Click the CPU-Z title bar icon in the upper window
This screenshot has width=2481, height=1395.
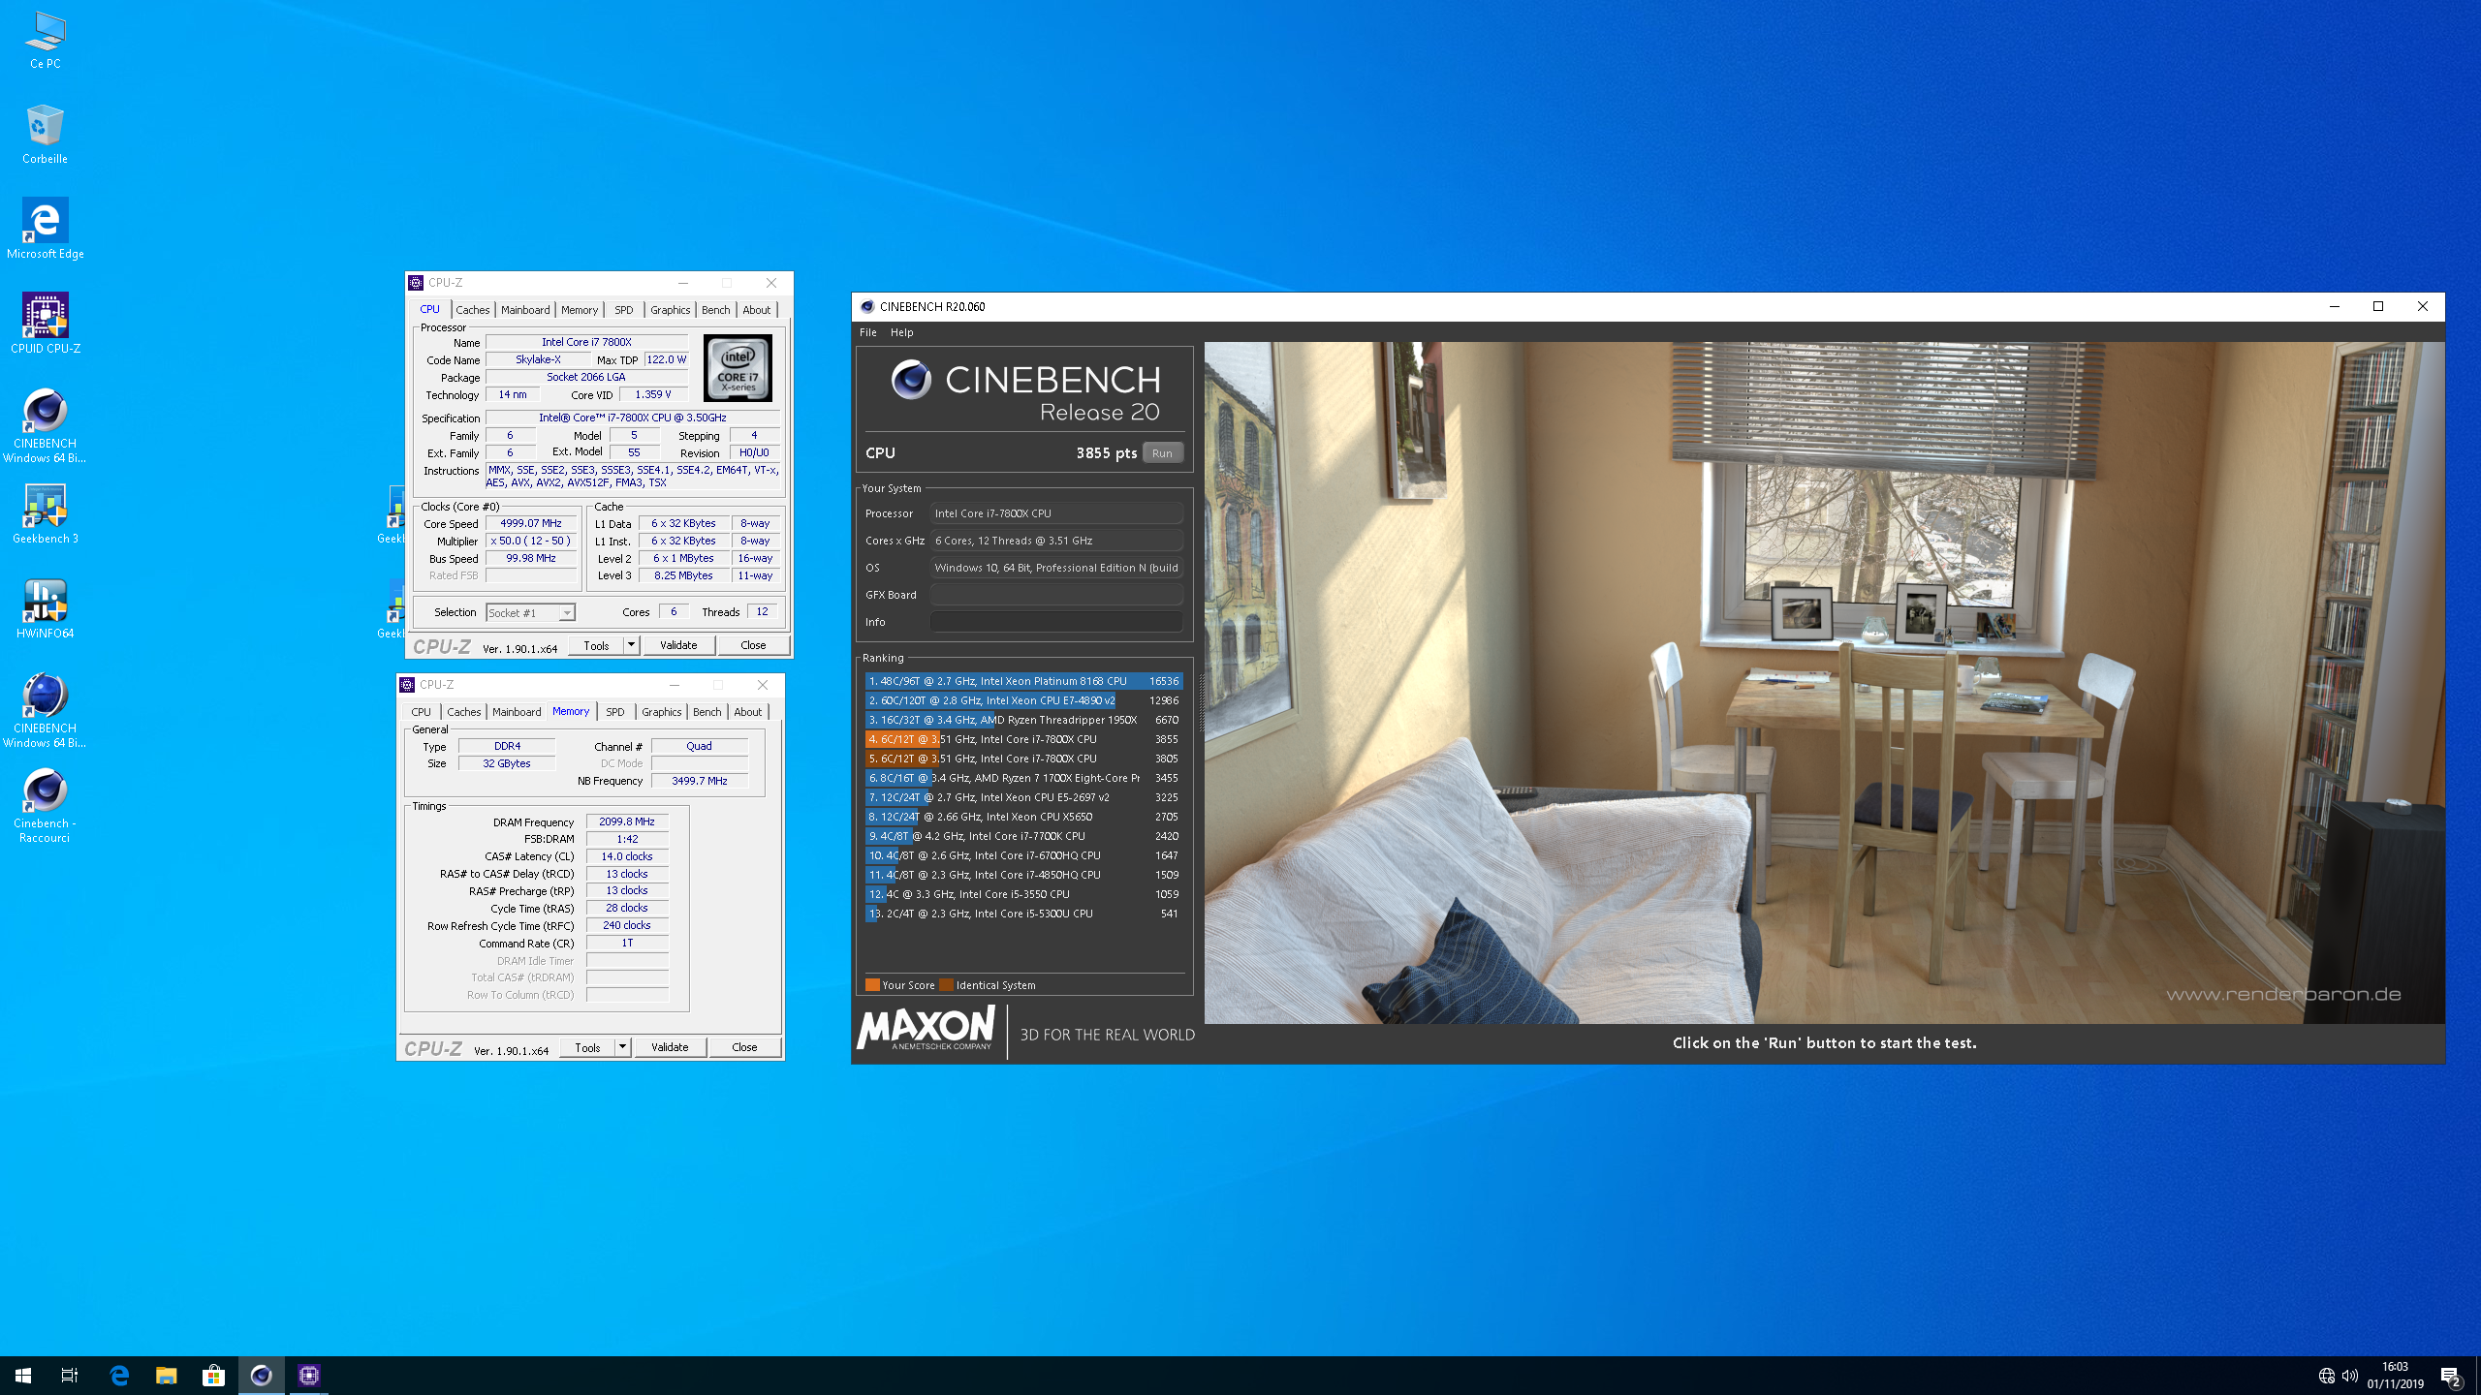click(x=417, y=283)
